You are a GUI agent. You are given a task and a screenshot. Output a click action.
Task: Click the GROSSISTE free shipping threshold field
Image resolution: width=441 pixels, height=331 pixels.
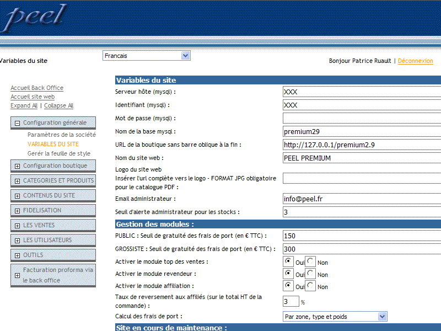point(362,249)
